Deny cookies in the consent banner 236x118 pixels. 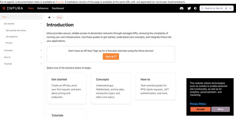click(x=220, y=109)
